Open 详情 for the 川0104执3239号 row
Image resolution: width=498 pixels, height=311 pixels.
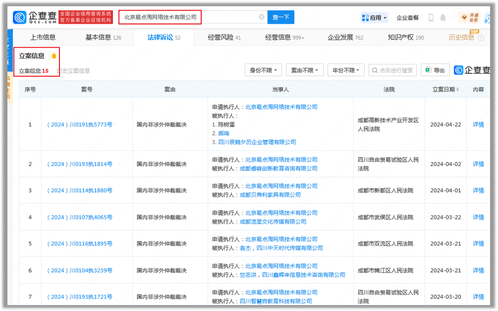(x=478, y=270)
